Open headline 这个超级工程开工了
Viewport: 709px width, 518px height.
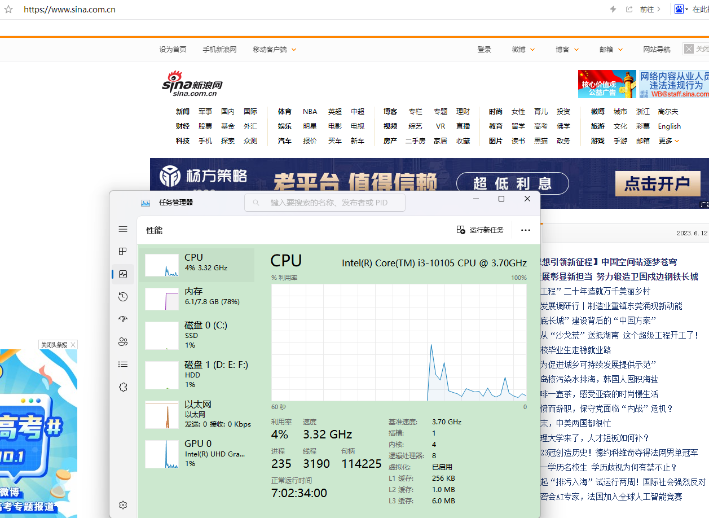coord(660,335)
